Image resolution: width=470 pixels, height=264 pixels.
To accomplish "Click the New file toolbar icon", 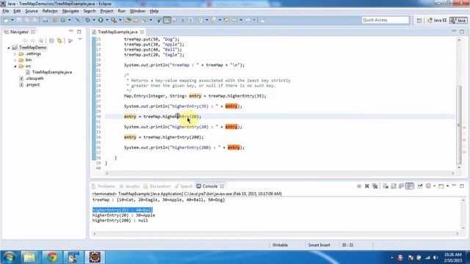I will pos(6,20).
